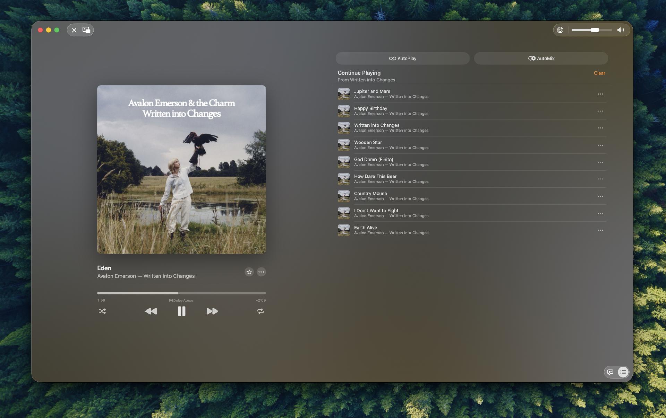
Task: Open more options for Earth Alive
Action: (600, 230)
